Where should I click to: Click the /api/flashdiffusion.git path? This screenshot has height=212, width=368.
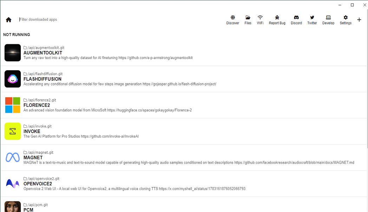(45, 74)
